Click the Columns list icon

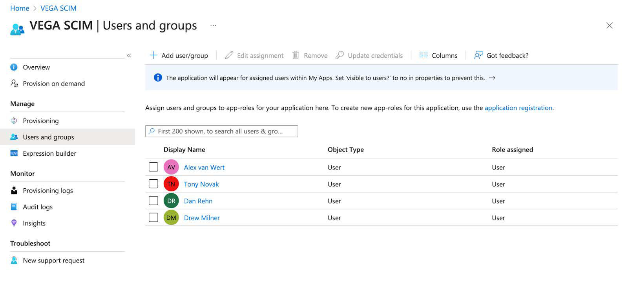click(424, 55)
